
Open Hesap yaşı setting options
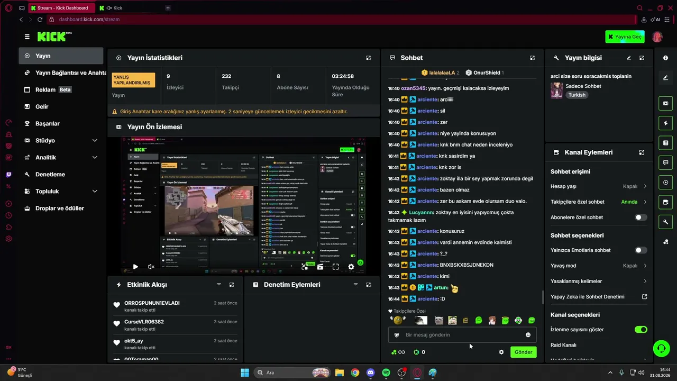coord(599,186)
